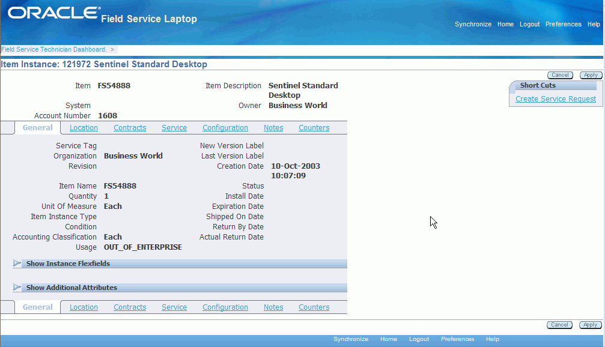Open the bottom Service tab
This screenshot has width=605, height=347.
coord(174,307)
